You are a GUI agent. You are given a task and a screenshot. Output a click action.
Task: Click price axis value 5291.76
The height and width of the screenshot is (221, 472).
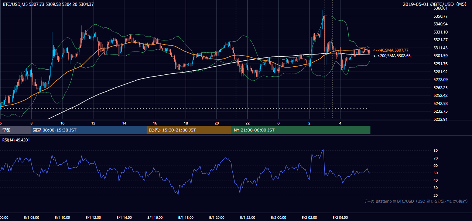click(441, 64)
